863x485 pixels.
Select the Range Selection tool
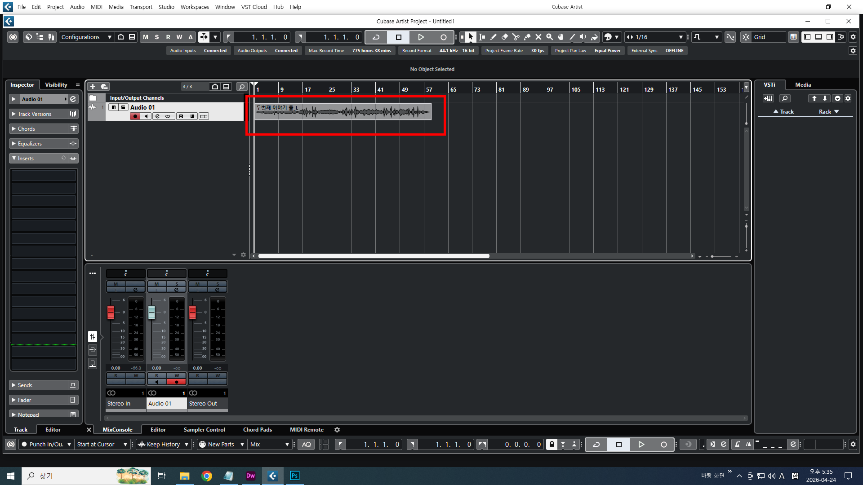482,37
